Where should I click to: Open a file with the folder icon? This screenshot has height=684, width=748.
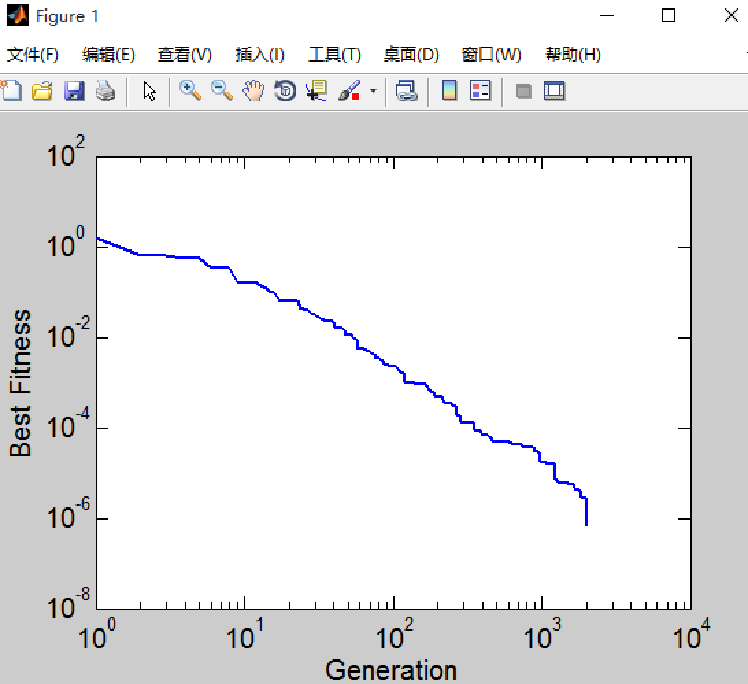(42, 90)
